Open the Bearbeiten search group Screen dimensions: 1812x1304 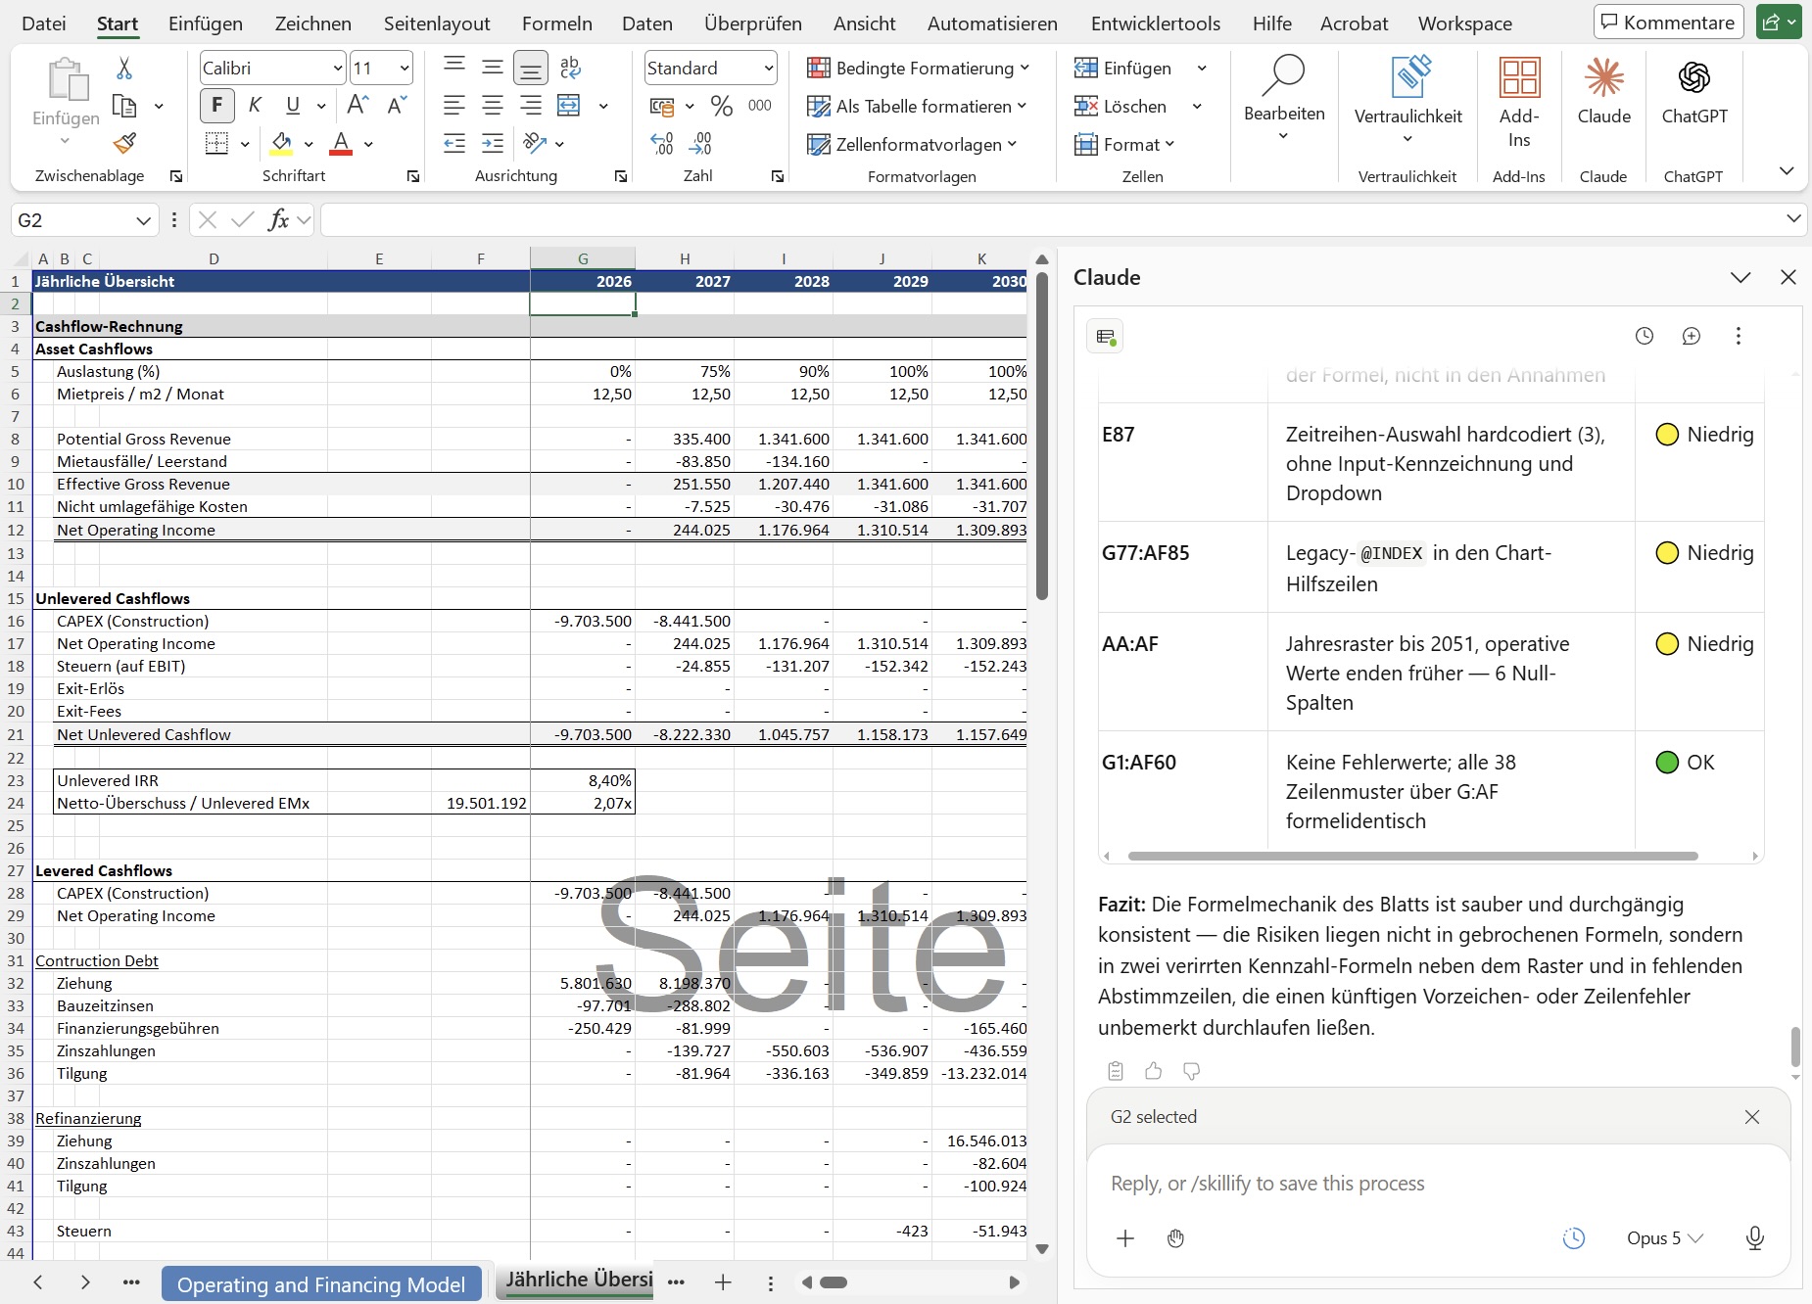(x=1284, y=98)
